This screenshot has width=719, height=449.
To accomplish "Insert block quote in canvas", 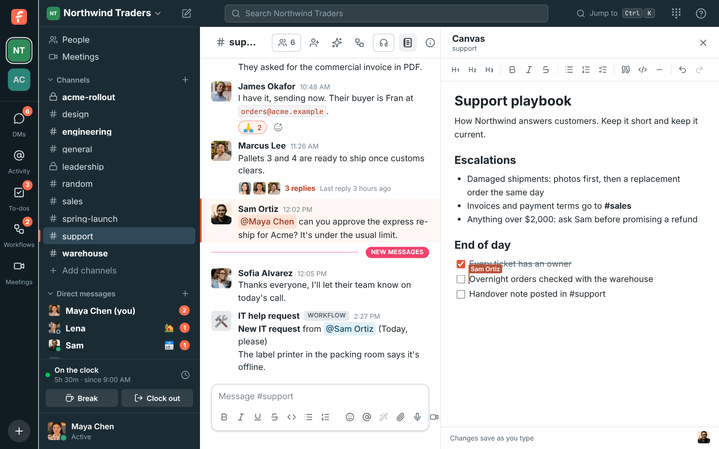I will (x=626, y=70).
